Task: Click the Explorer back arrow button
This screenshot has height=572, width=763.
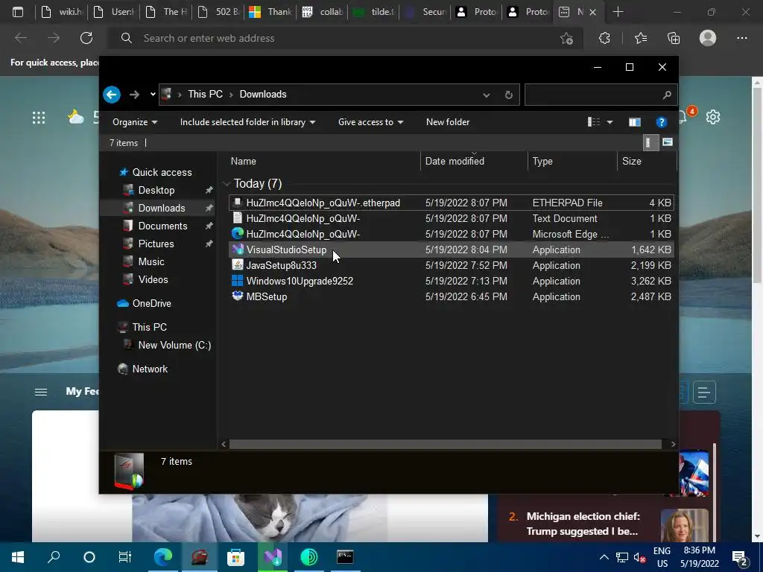Action: tap(112, 95)
